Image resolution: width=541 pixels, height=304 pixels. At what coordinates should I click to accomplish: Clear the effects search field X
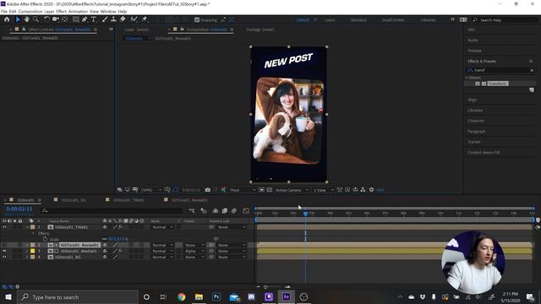532,70
